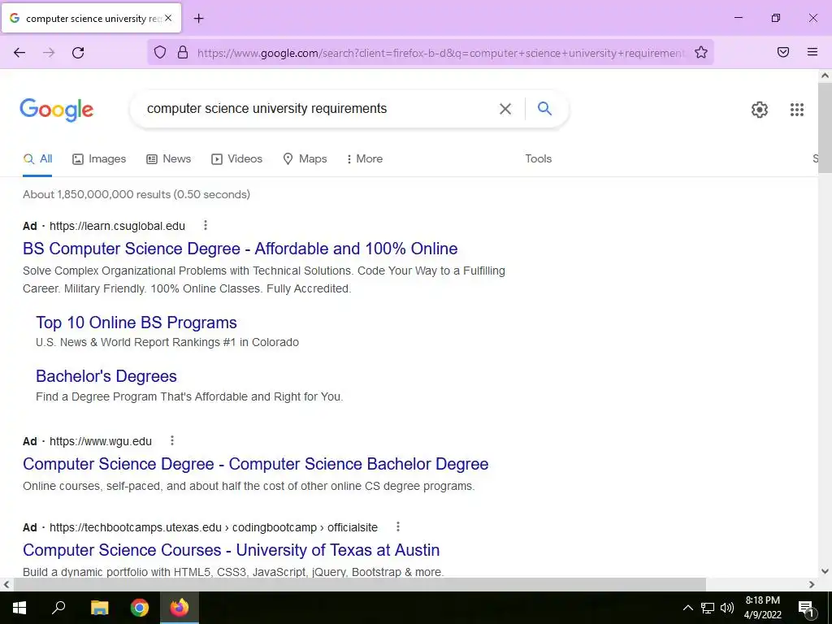This screenshot has height=624, width=832.
Task: Clear the search box with X icon
Action: tap(505, 109)
